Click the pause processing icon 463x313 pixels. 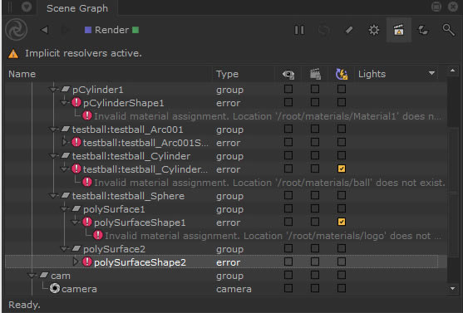(299, 30)
